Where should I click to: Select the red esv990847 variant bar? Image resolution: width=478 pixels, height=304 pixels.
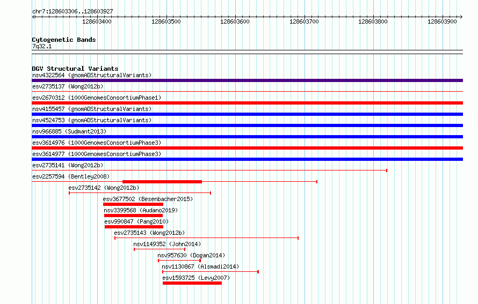[134, 227]
